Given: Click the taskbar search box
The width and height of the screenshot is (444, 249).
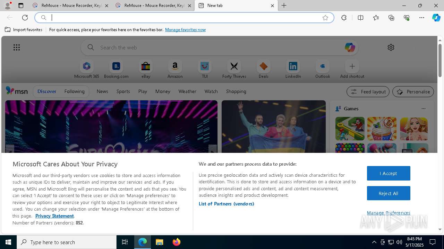Looking at the screenshot, I should point(67,242).
